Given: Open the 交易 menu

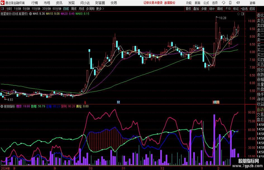Looking at the screenshot, I should [114, 3].
